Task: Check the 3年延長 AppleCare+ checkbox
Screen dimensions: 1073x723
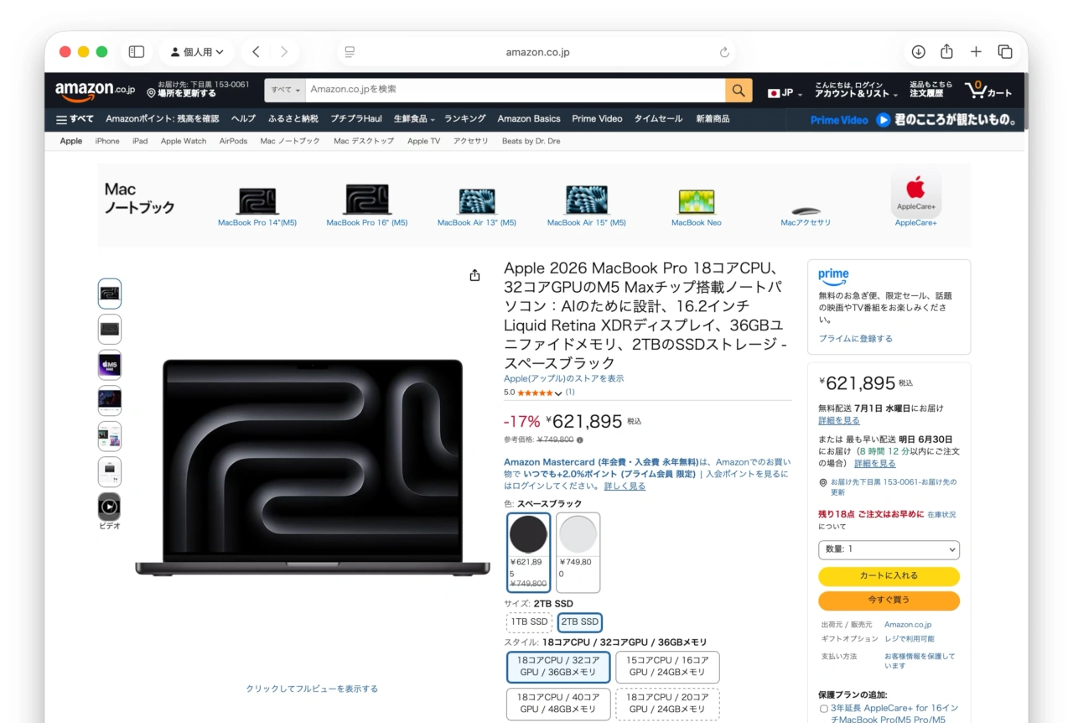Action: coord(824,709)
